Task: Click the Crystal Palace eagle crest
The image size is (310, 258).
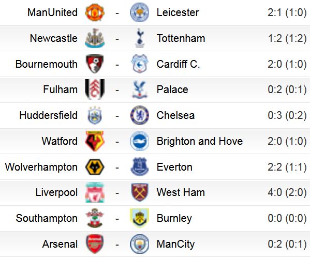Action: tap(140, 89)
